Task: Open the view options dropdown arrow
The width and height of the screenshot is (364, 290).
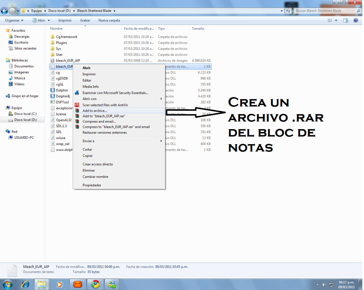Action: click(336, 20)
